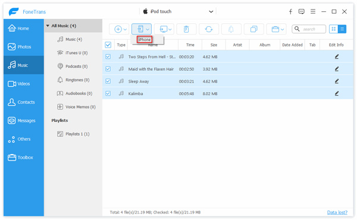Image resolution: width=357 pixels, height=220 pixels.
Task: Open the iPod touch device dropdown
Action: coord(178,11)
